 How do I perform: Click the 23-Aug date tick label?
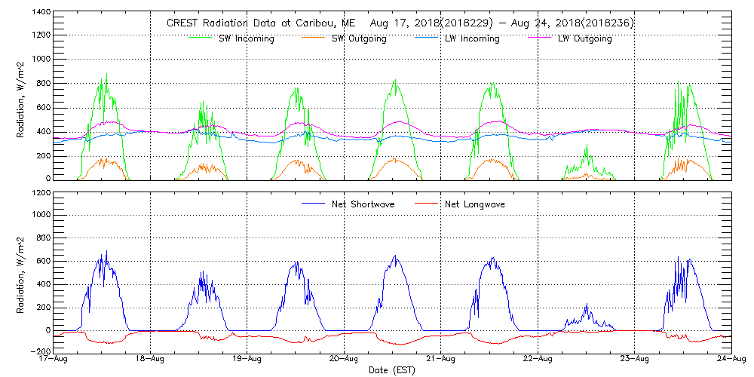point(634,360)
